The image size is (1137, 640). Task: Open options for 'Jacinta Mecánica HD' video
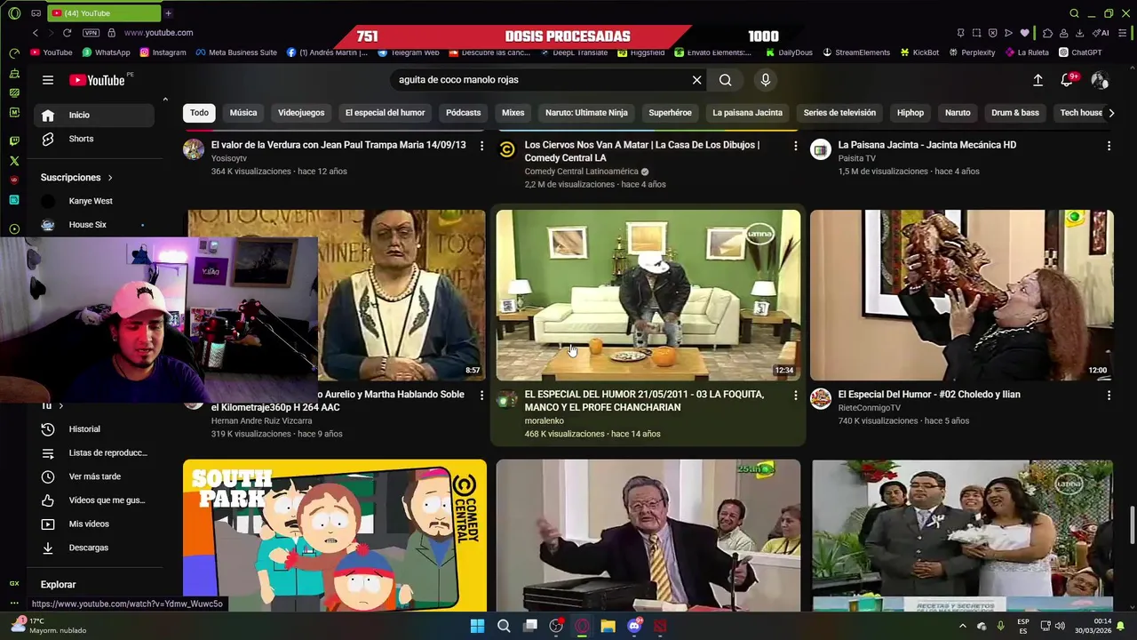coord(1109,146)
